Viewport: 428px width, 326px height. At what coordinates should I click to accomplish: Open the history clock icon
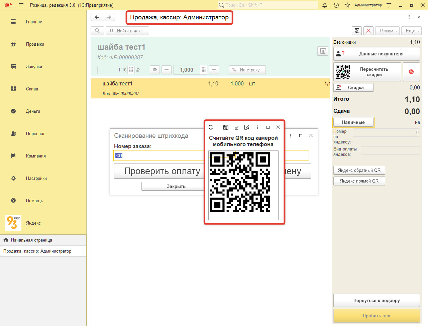coord(336,5)
